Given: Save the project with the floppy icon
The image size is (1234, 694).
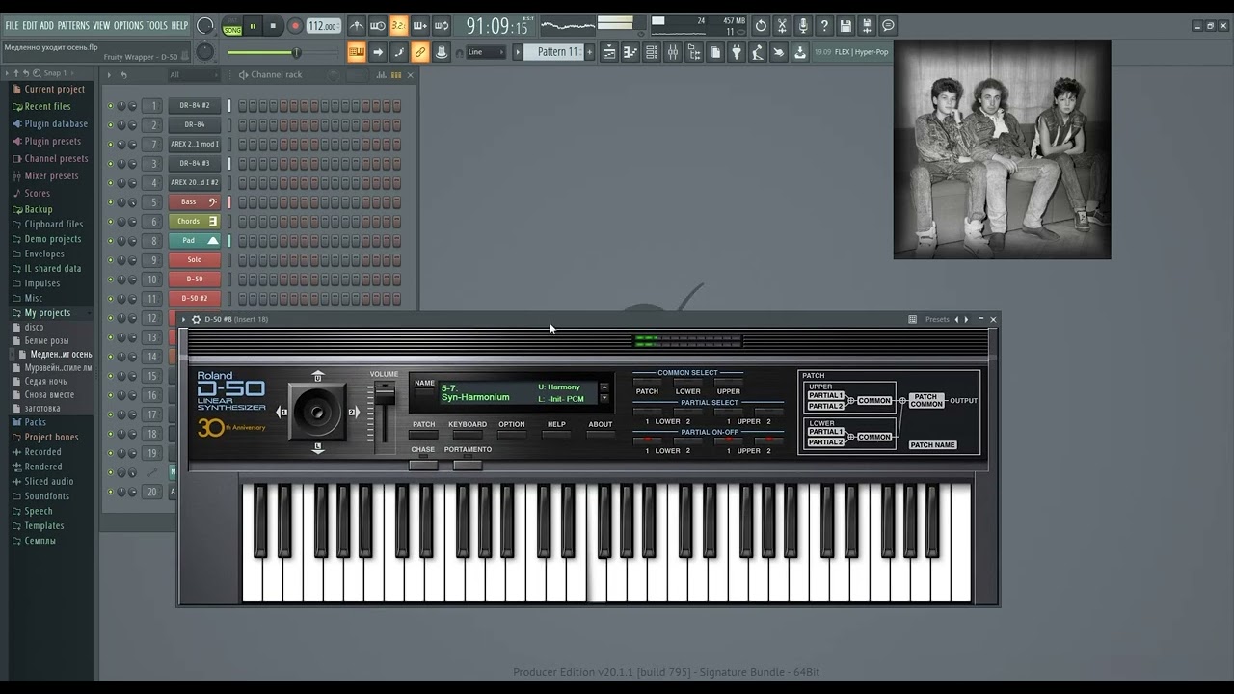Looking at the screenshot, I should (845, 26).
